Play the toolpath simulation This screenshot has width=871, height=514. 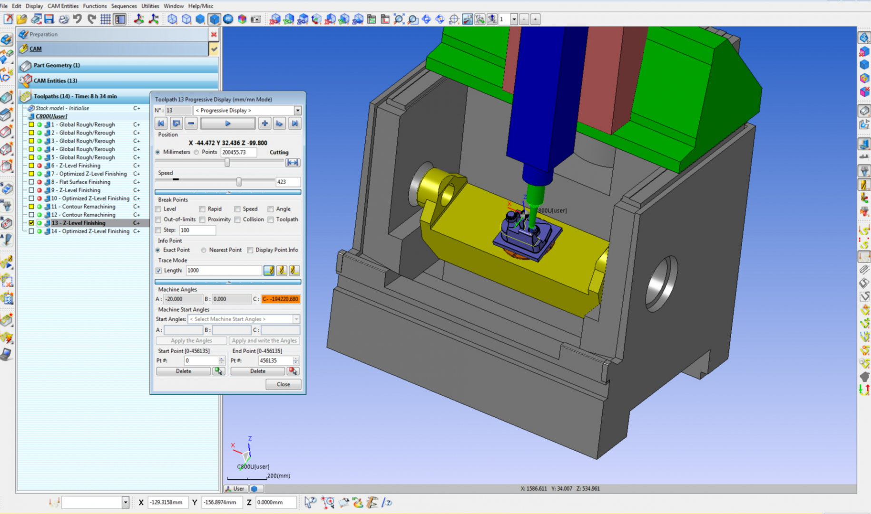227,123
